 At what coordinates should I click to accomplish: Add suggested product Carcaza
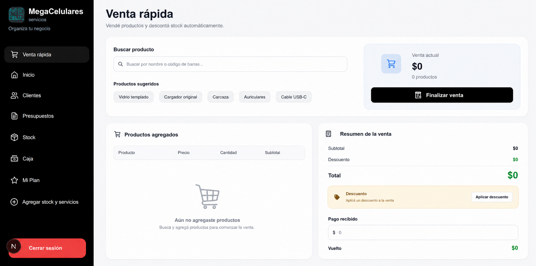click(x=221, y=97)
